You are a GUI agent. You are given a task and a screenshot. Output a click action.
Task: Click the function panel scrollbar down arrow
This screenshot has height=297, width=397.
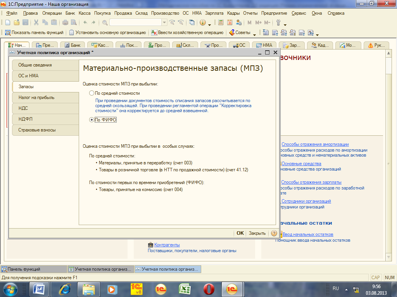(388, 257)
